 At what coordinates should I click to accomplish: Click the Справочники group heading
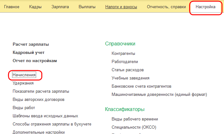click(x=120, y=44)
